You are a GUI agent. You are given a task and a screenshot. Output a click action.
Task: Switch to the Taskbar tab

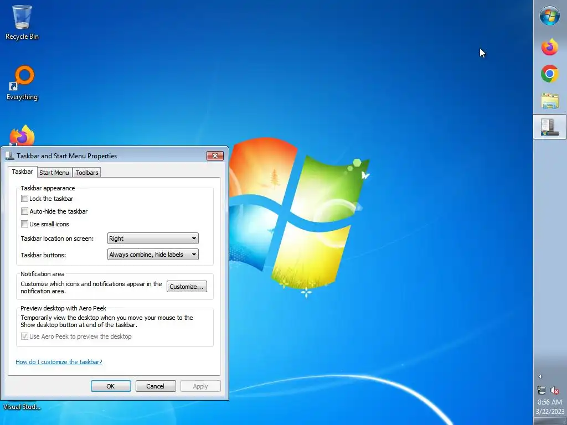pos(22,172)
